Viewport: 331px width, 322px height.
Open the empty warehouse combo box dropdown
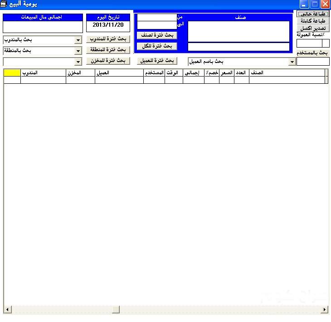[x=78, y=62]
